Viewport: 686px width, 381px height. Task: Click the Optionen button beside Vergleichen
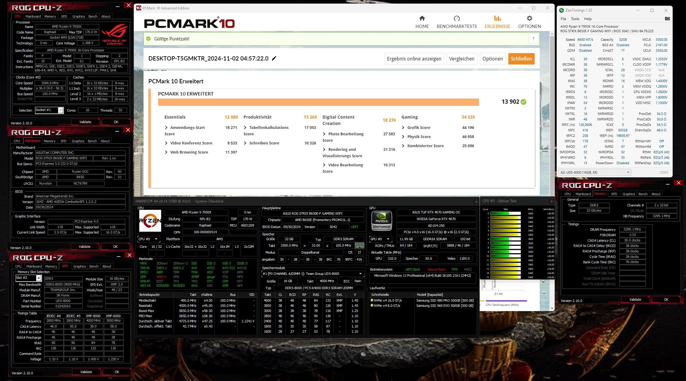[493, 59]
